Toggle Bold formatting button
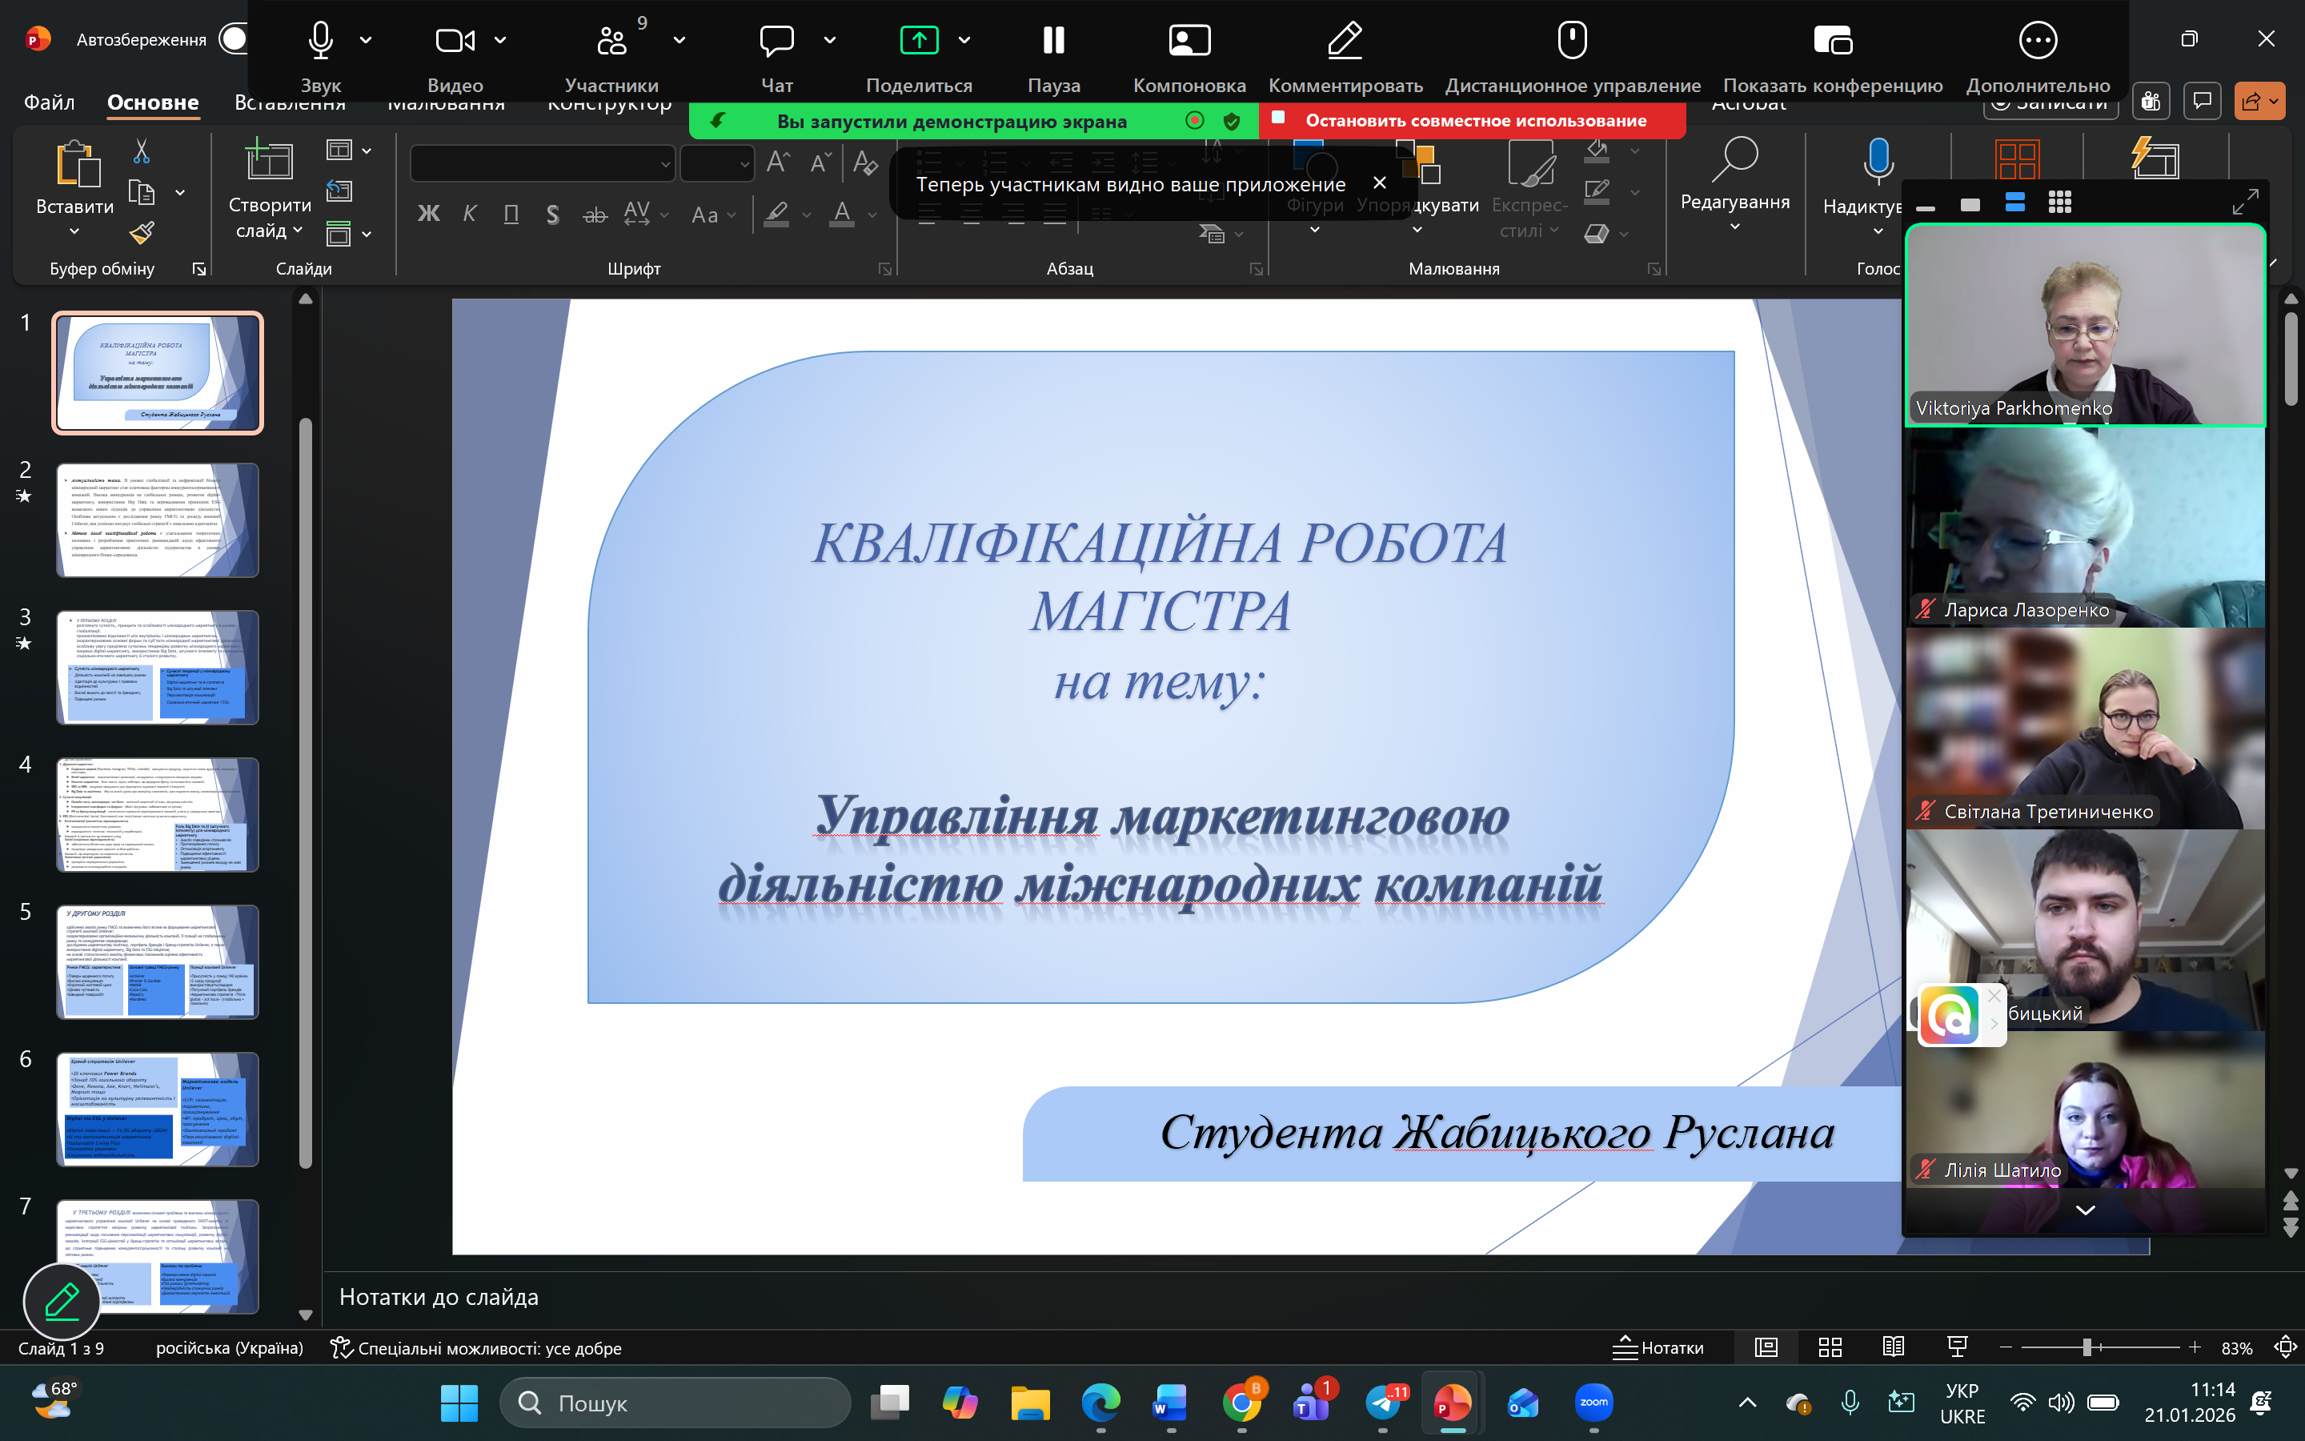 (429, 215)
